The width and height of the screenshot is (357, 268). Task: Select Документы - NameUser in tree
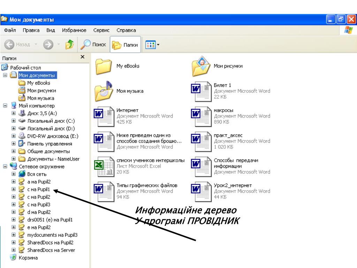[x=53, y=159]
